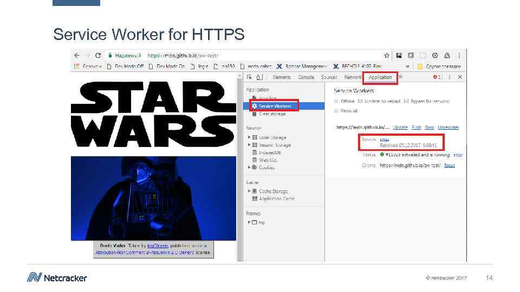Click the drive-like extension icon in toolbar
The image size is (520, 292).
447,55
